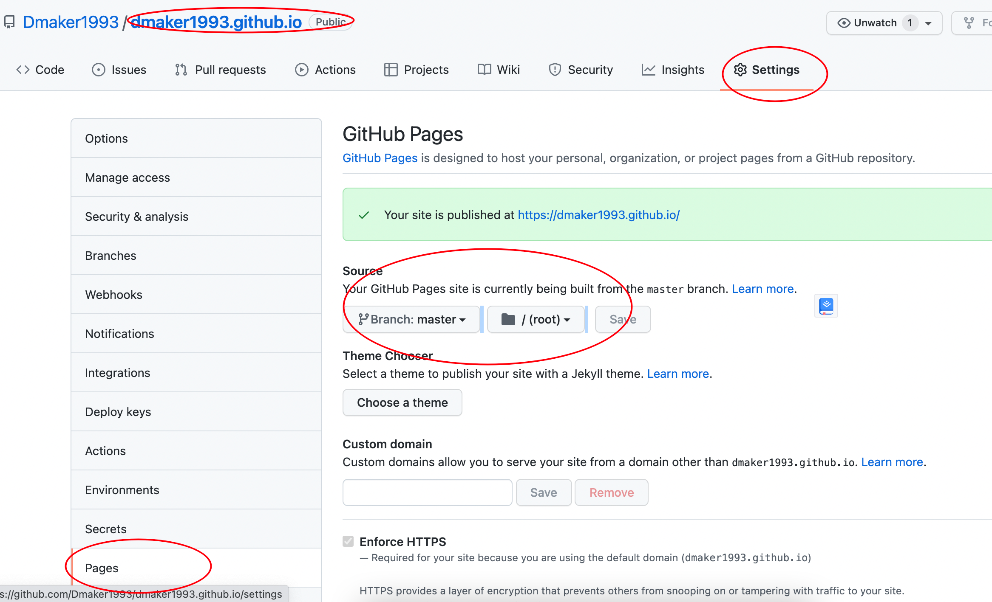The height and width of the screenshot is (602, 992).
Task: Open the Wiki tab
Action: coord(499,70)
